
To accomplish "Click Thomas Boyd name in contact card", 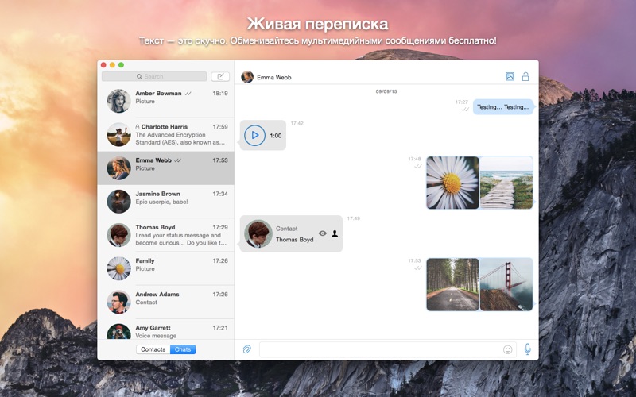I will tap(294, 240).
